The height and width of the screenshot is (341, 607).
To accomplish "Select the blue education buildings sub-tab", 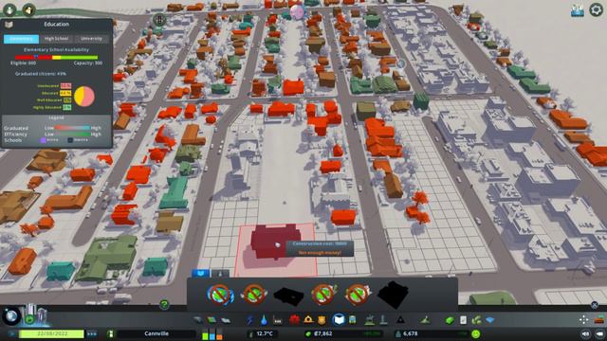I will coord(200,274).
